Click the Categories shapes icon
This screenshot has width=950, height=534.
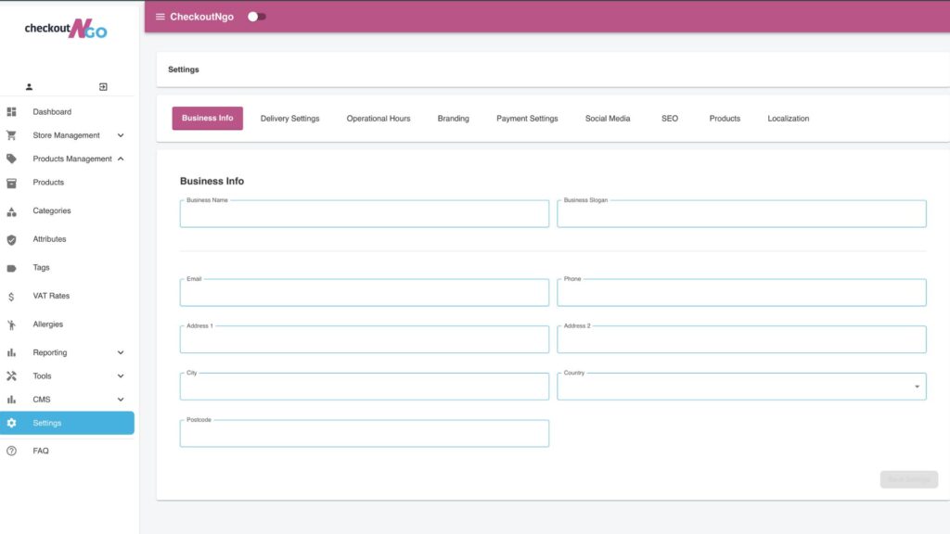(12, 211)
